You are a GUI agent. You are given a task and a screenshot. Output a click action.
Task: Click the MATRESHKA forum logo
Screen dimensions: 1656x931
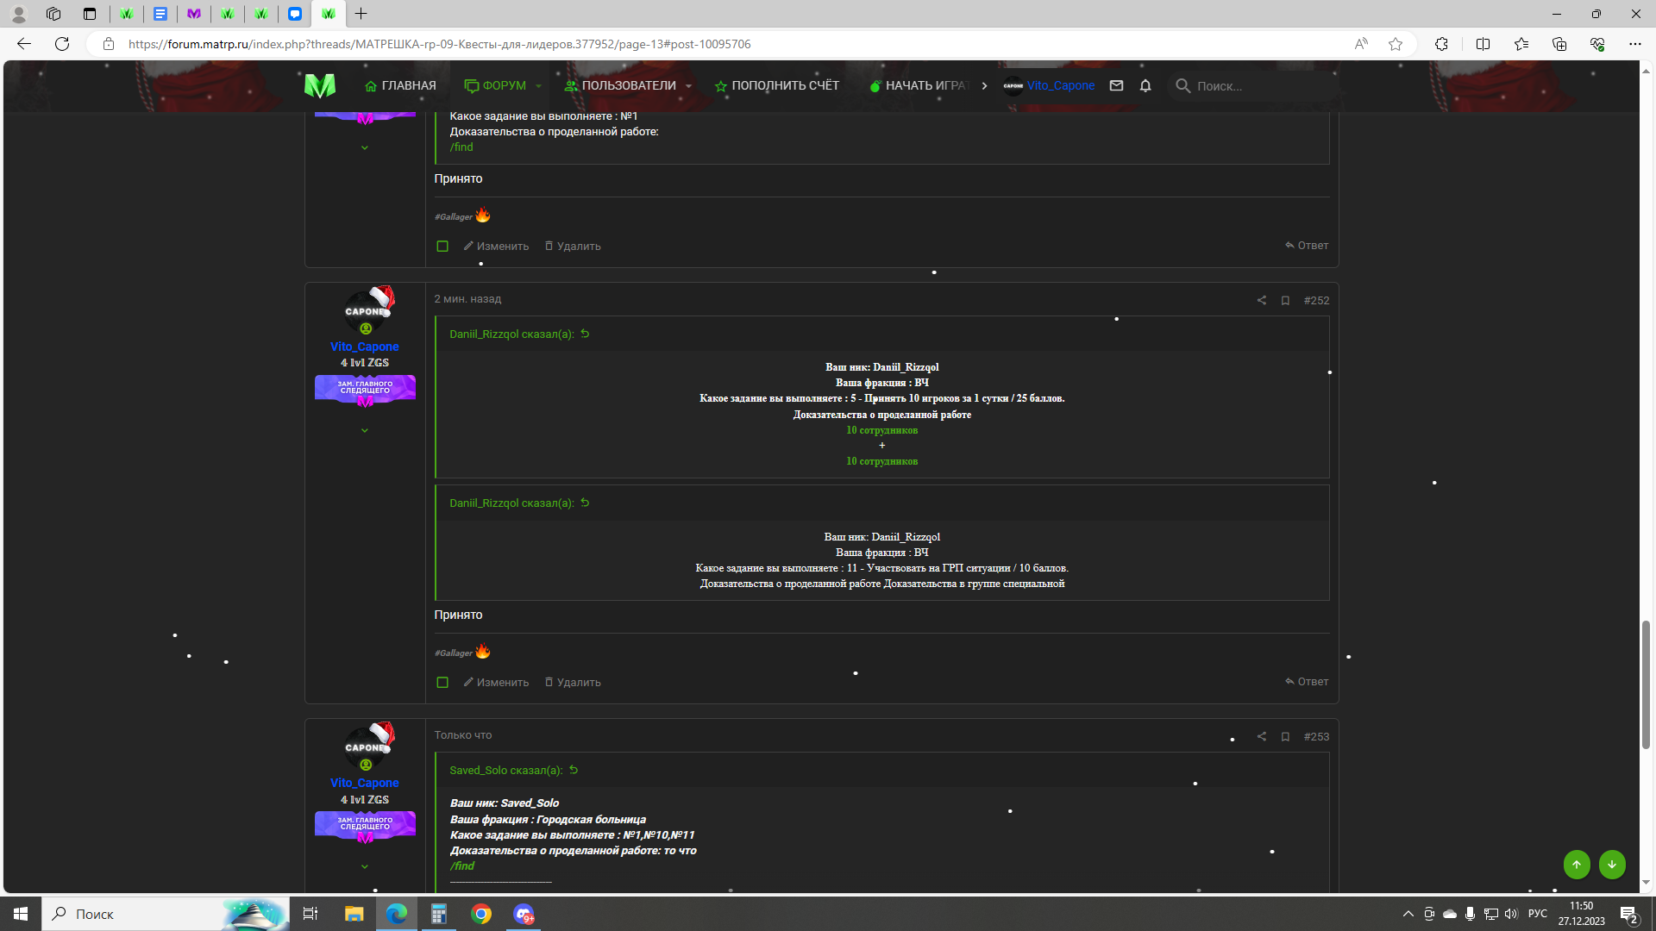(320, 85)
